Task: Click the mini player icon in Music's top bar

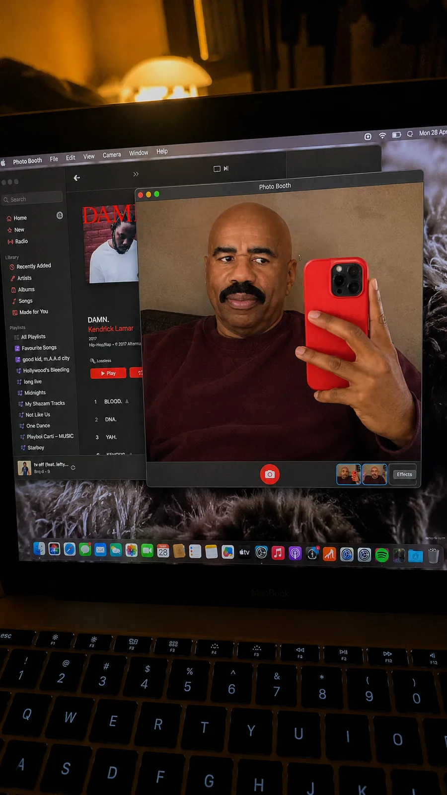Action: tap(217, 169)
